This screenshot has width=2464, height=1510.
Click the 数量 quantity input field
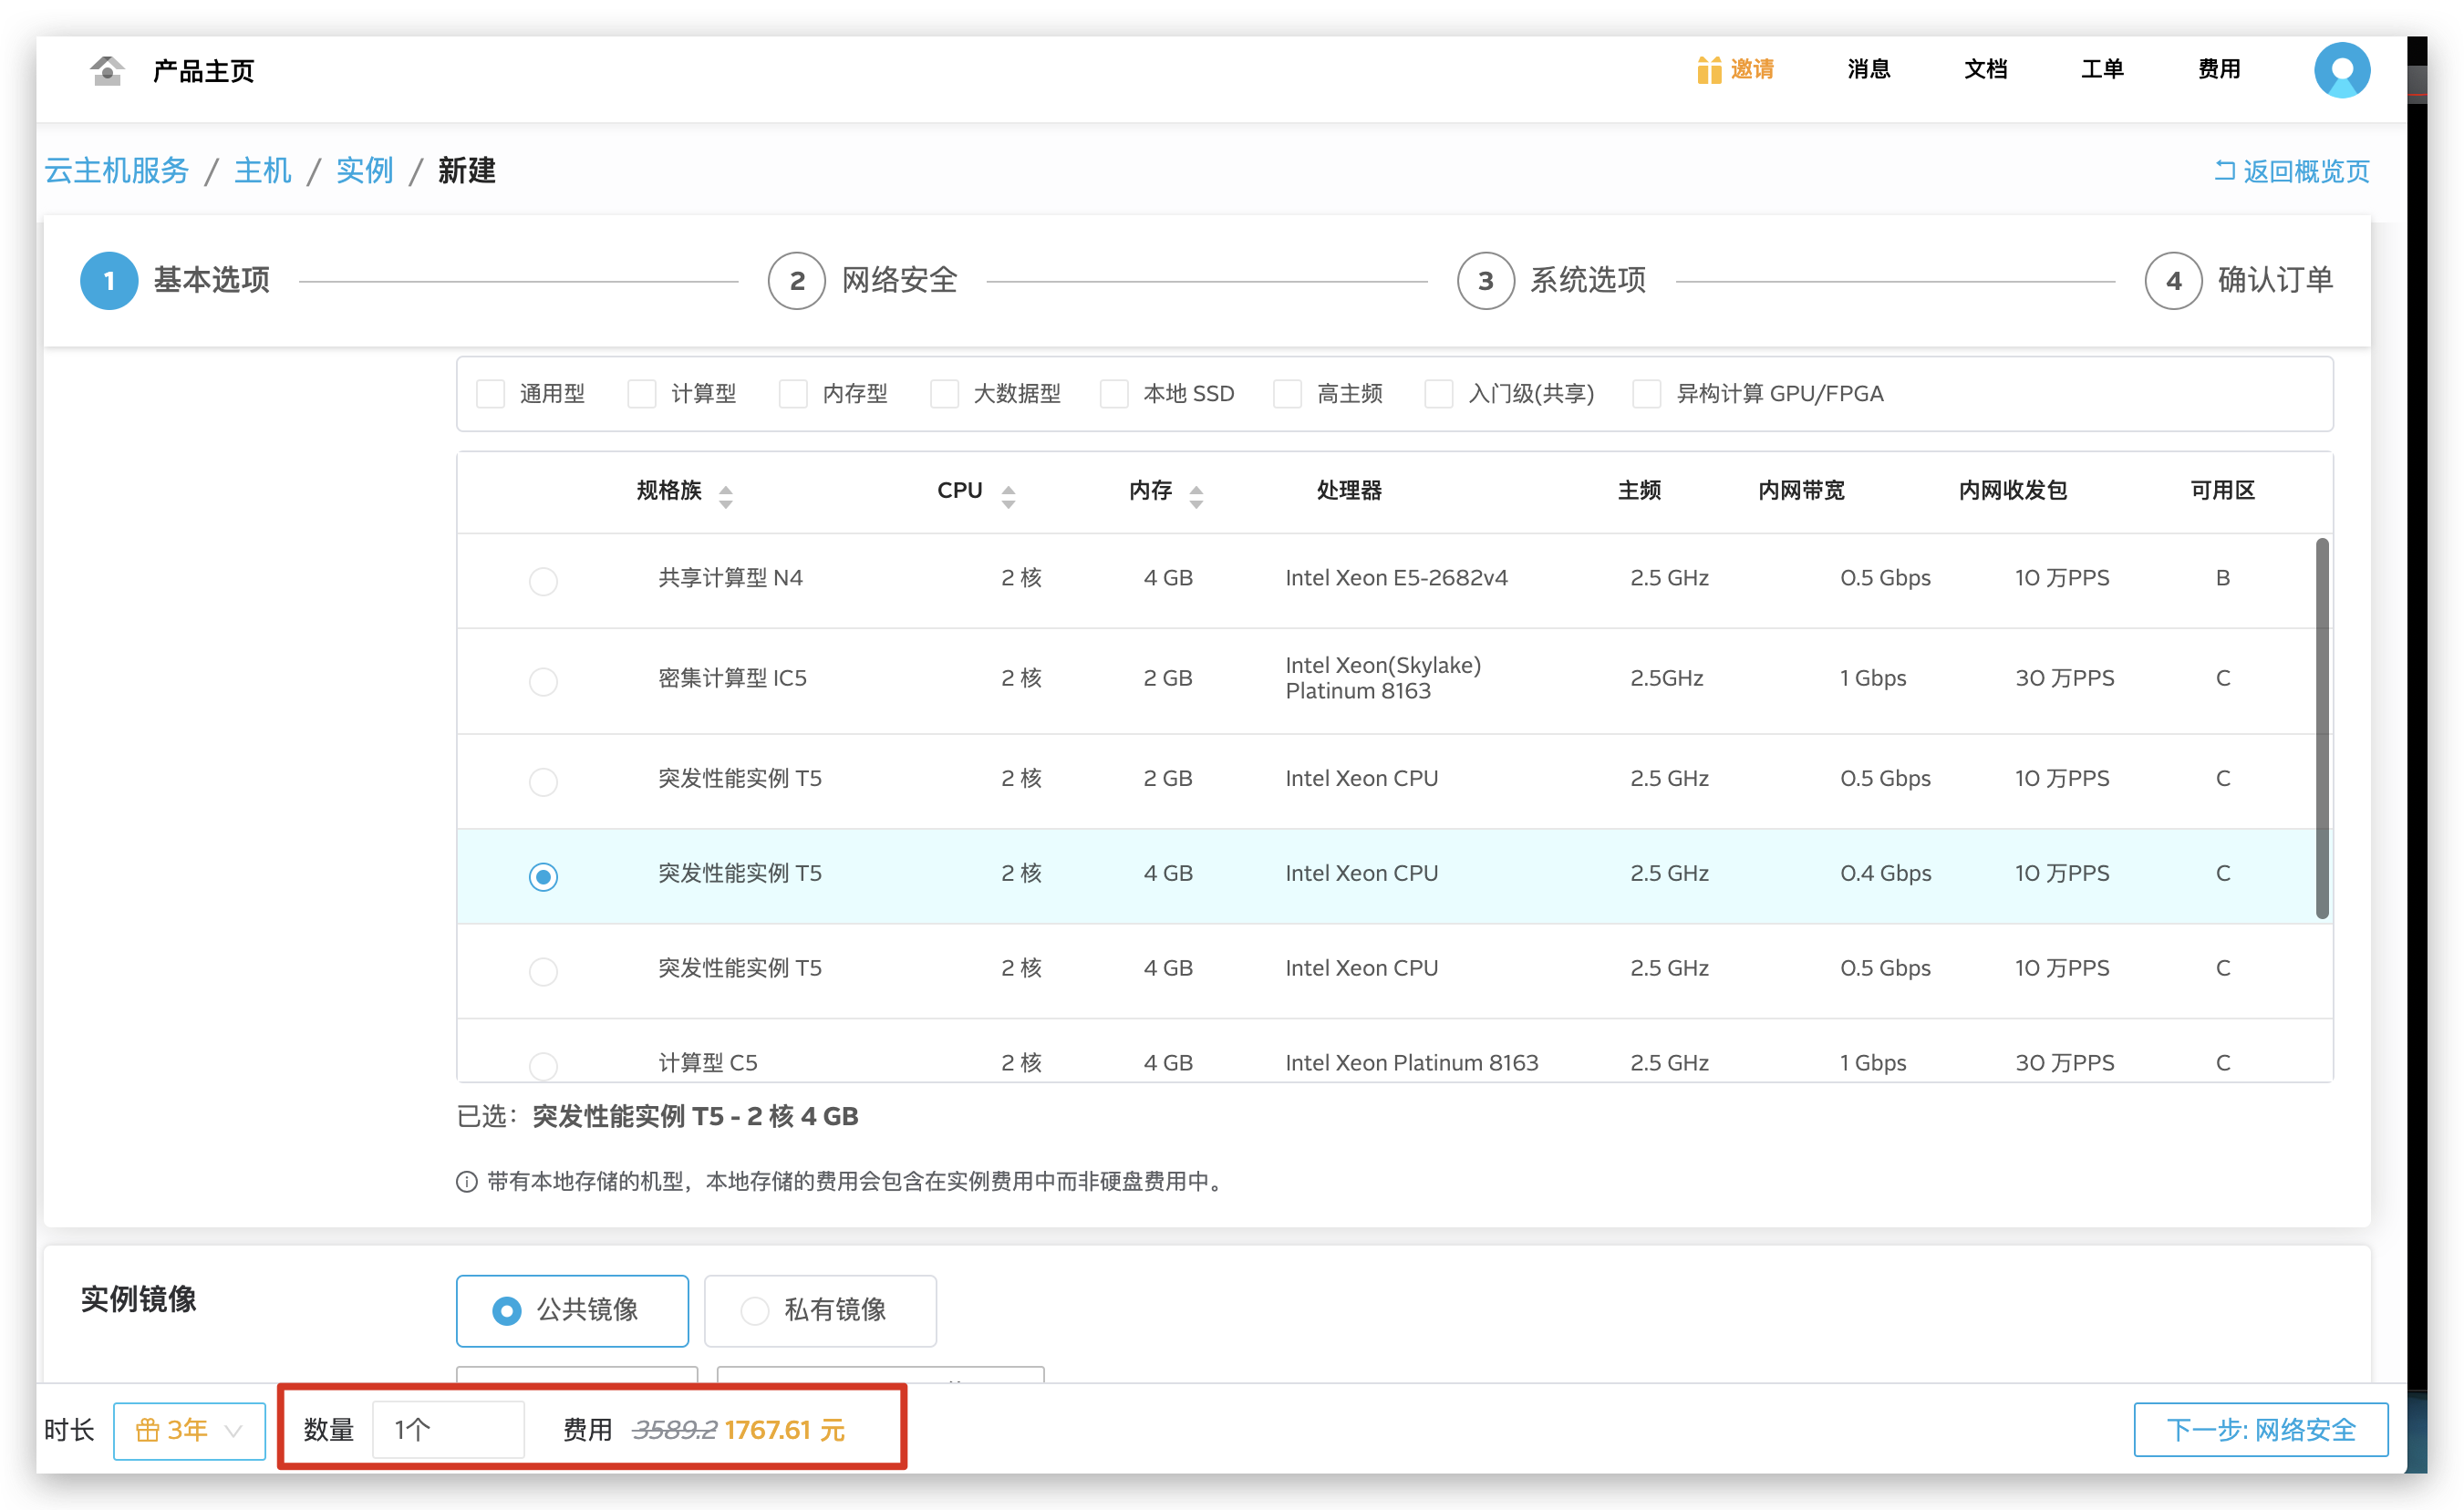(x=448, y=1430)
